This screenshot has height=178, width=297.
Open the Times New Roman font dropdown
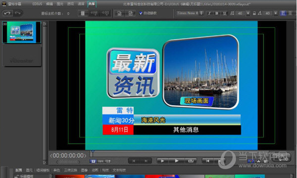(190, 13)
